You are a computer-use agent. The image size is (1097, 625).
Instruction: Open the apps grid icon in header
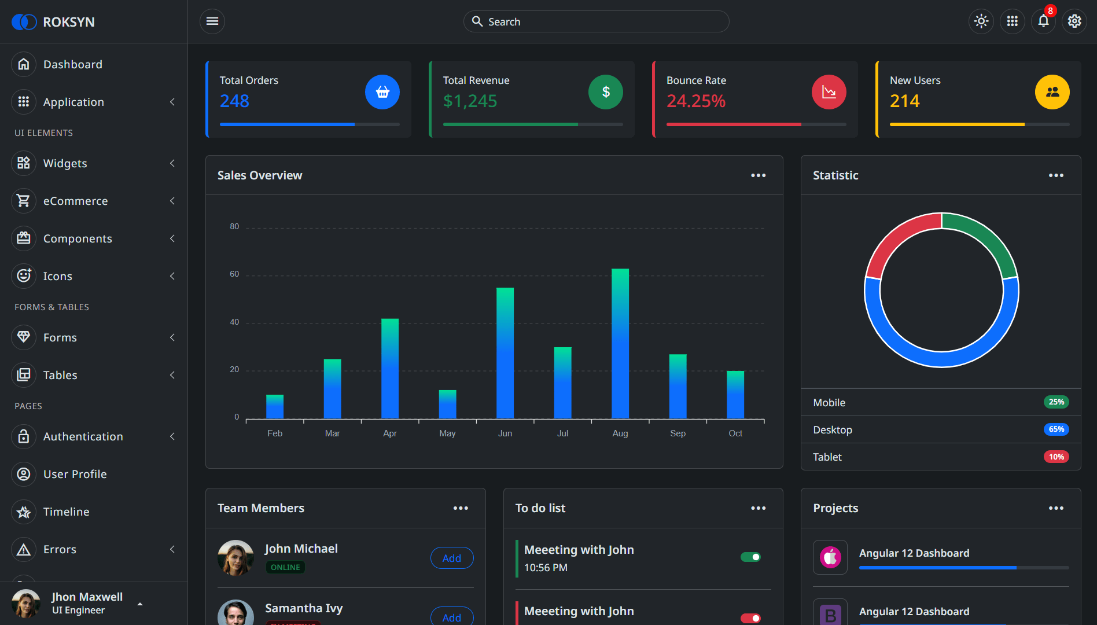click(x=1013, y=21)
